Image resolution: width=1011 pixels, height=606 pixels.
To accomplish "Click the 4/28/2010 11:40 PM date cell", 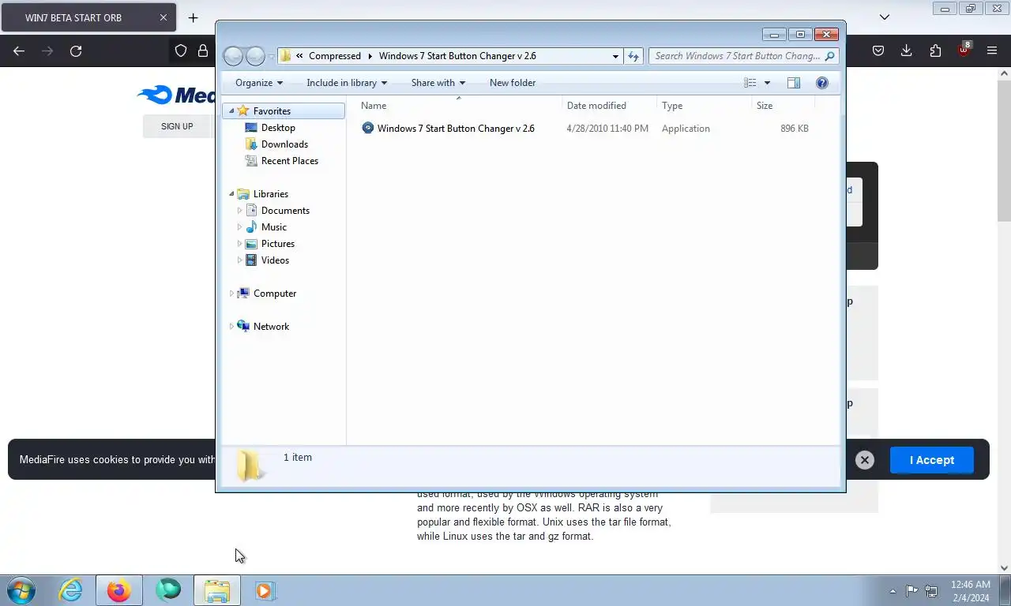I will 607,129.
